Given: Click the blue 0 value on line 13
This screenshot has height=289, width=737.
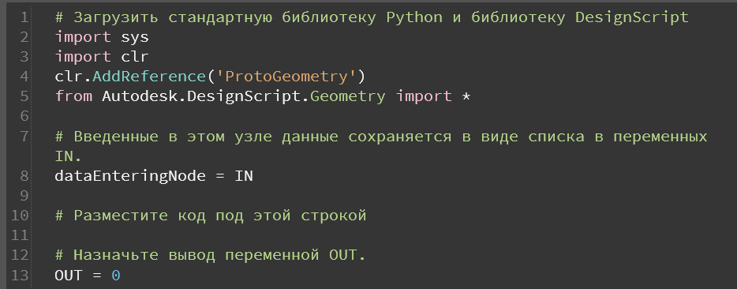Looking at the screenshot, I should 116,276.
